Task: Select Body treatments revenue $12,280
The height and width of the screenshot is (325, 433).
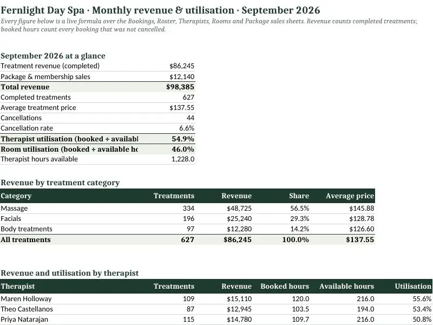Action: (x=239, y=229)
